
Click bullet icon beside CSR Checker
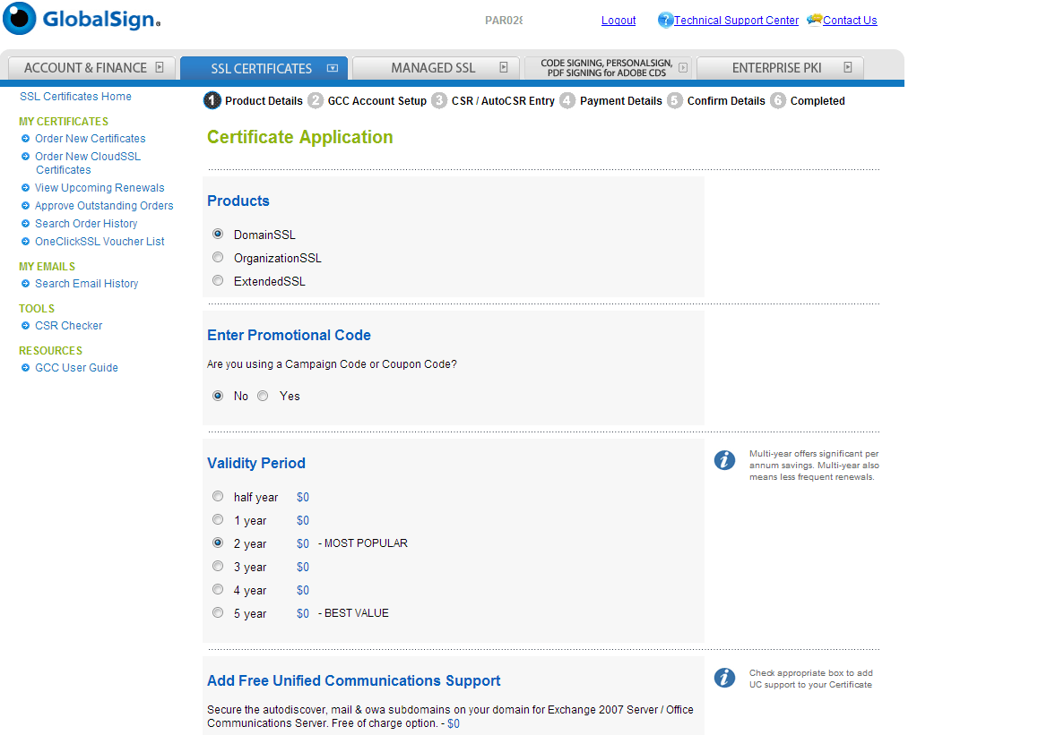coord(25,325)
